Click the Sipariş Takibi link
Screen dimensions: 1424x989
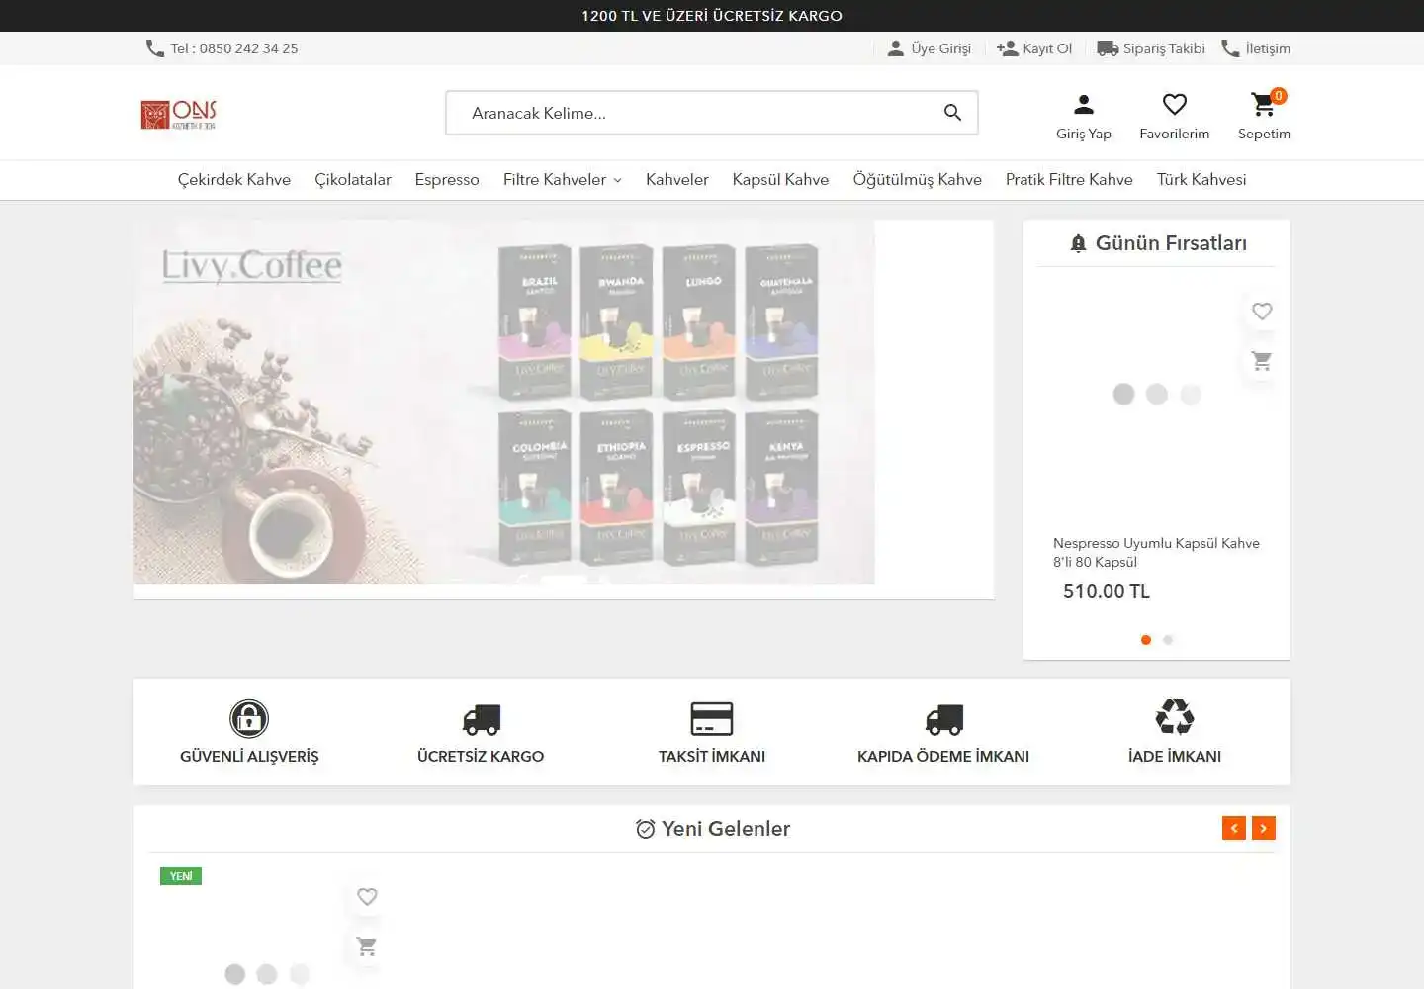pyautogui.click(x=1164, y=48)
